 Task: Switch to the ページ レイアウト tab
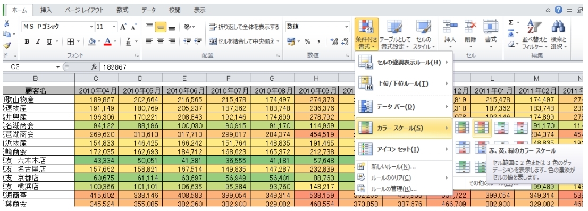[x=84, y=10]
